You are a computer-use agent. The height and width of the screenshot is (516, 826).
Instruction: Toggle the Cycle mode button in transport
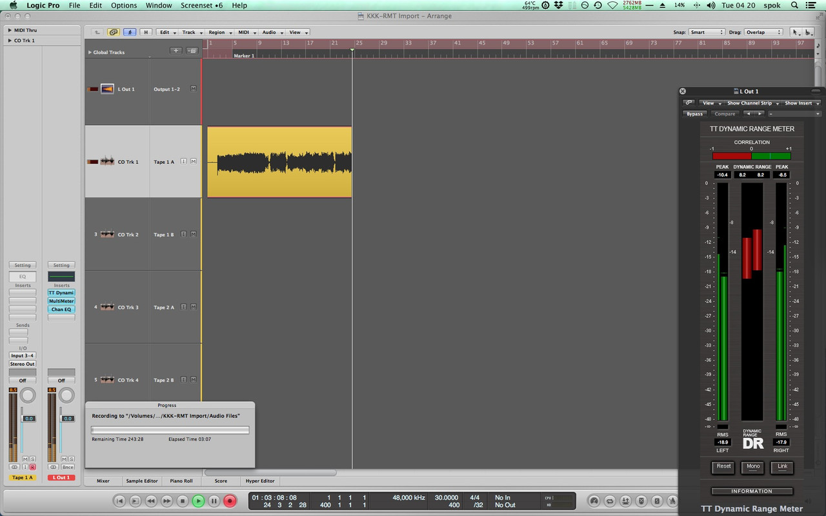click(x=610, y=501)
